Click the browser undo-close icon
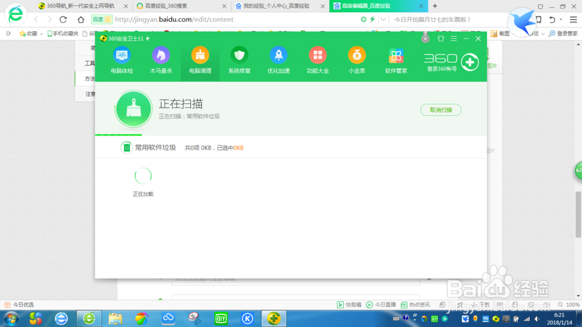Image resolution: width=582 pixels, height=327 pixels. point(552,19)
